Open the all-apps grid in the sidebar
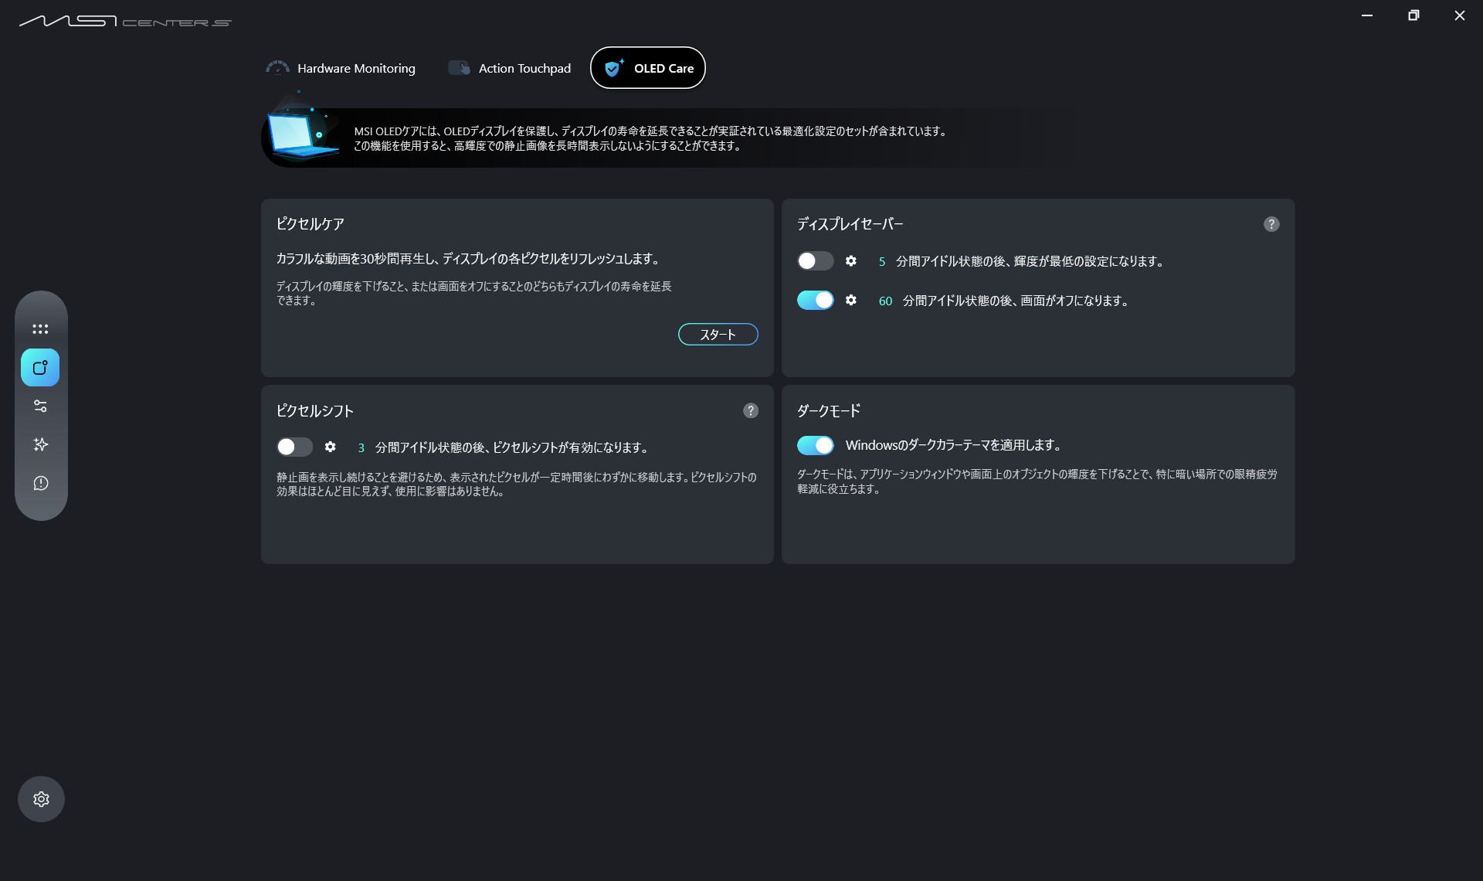Viewport: 1483px width, 881px height. pos(40,329)
